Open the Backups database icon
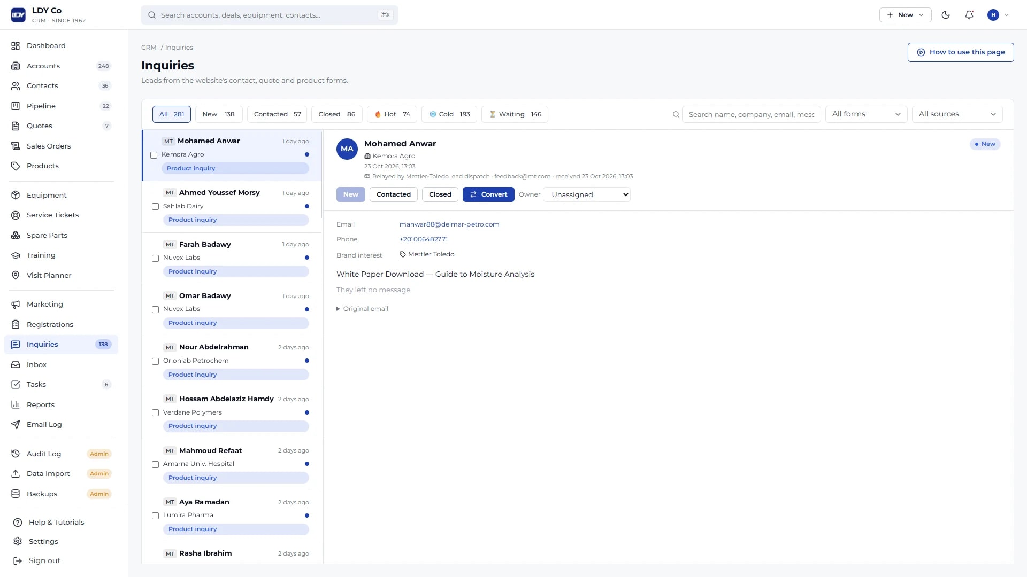Viewport: 1027px width, 577px height. tap(16, 494)
